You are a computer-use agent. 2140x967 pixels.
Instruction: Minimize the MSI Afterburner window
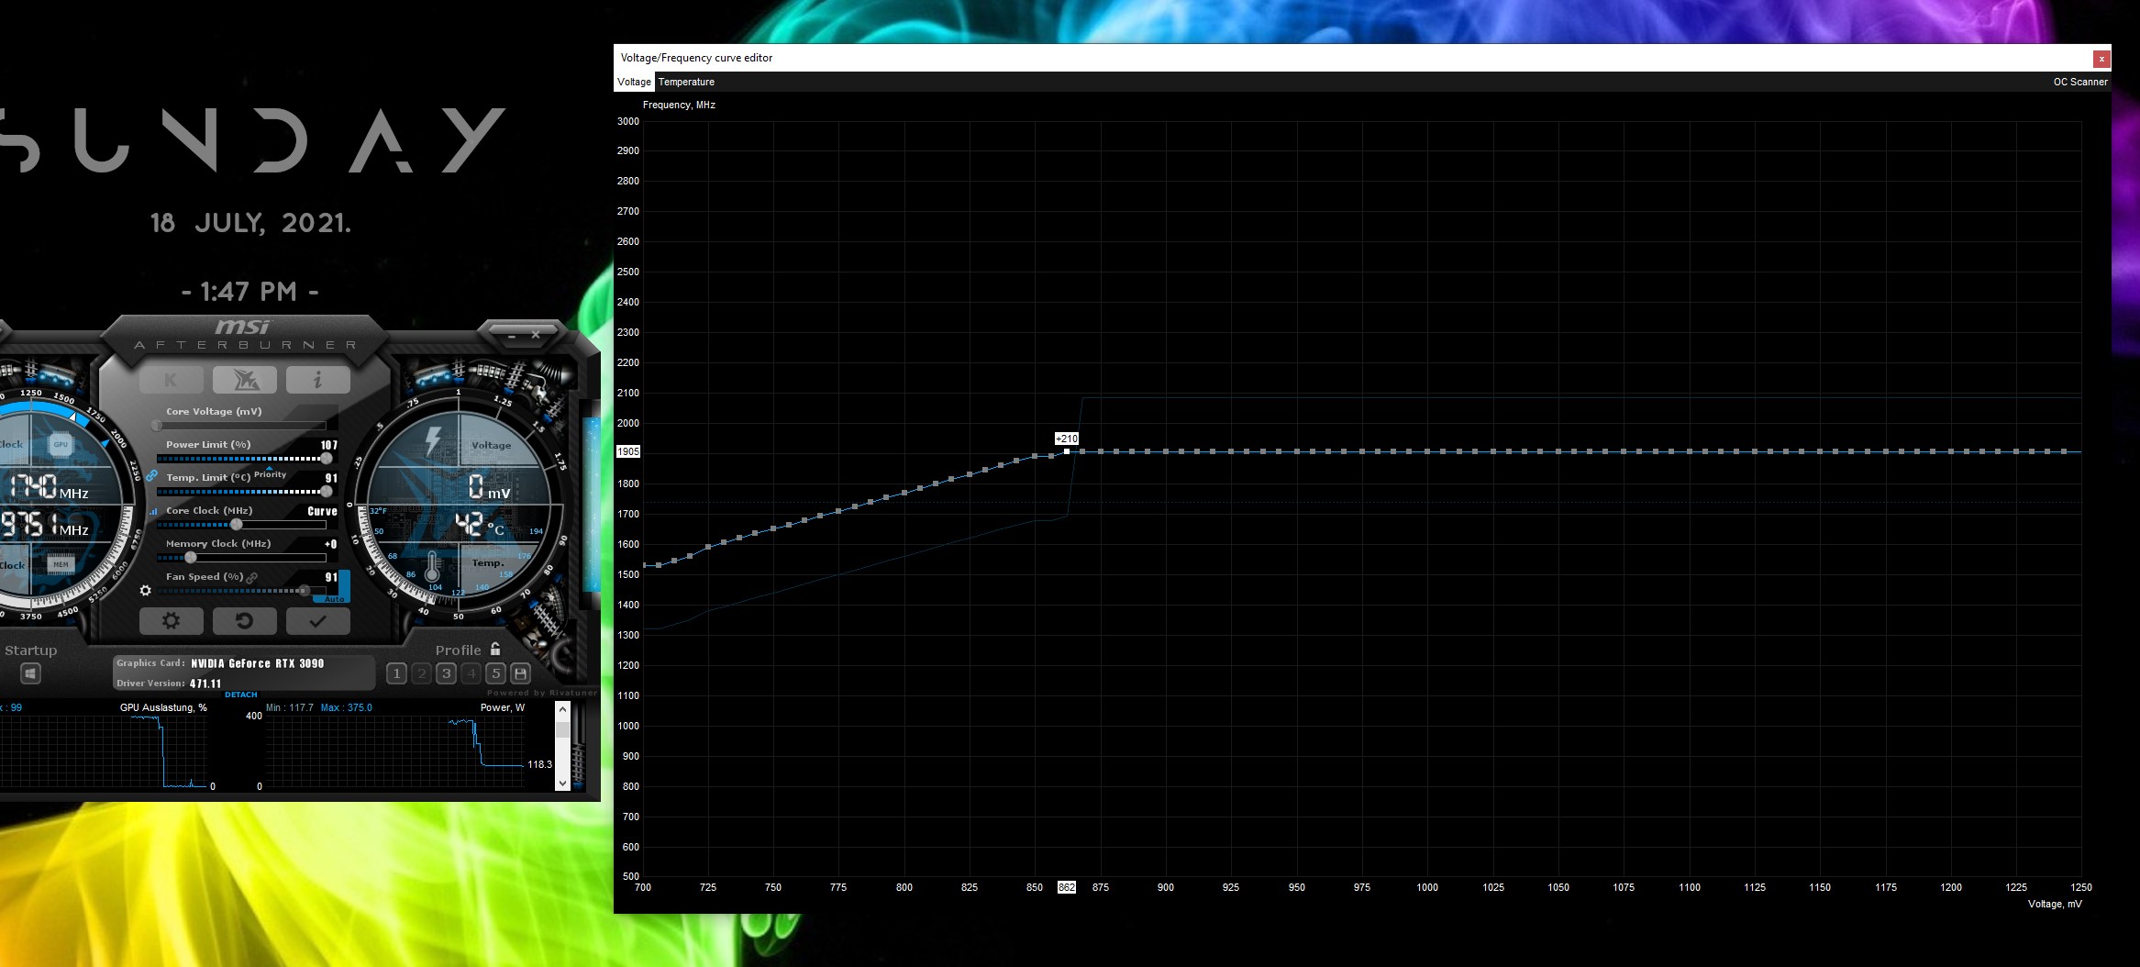pos(512,336)
